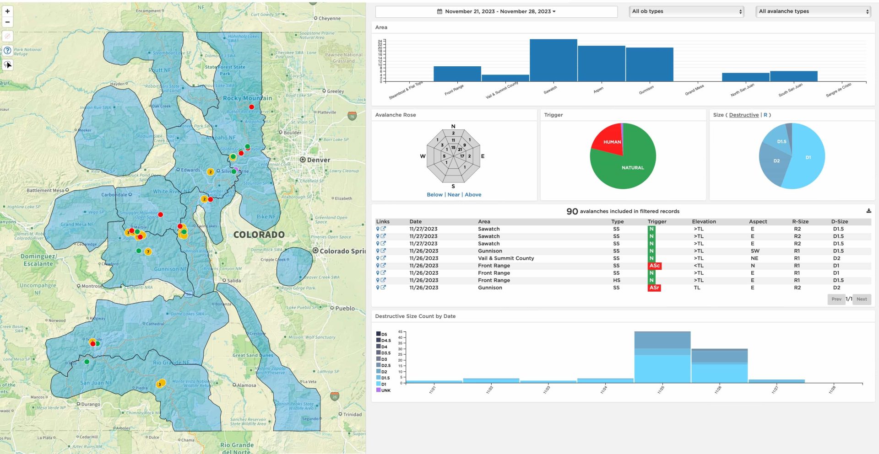Click the Sawatch bar in Area chart

pyautogui.click(x=553, y=60)
